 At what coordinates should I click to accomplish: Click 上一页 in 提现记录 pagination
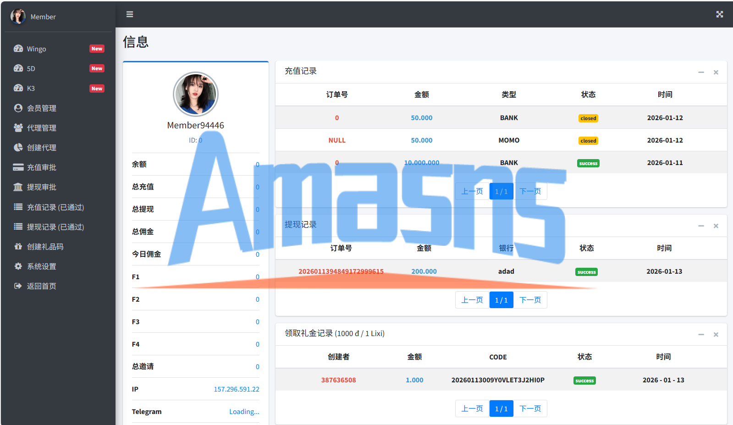(x=472, y=300)
